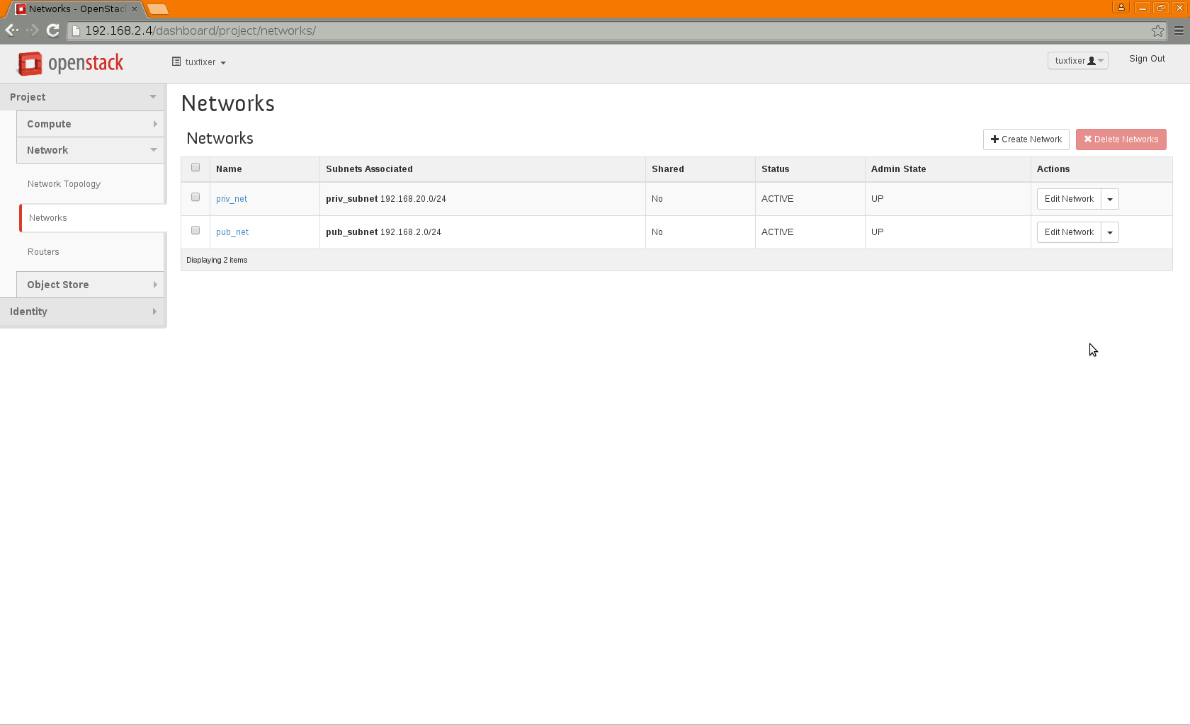Click the browser user profile icon
The height and width of the screenshot is (725, 1190).
coord(1121,8)
